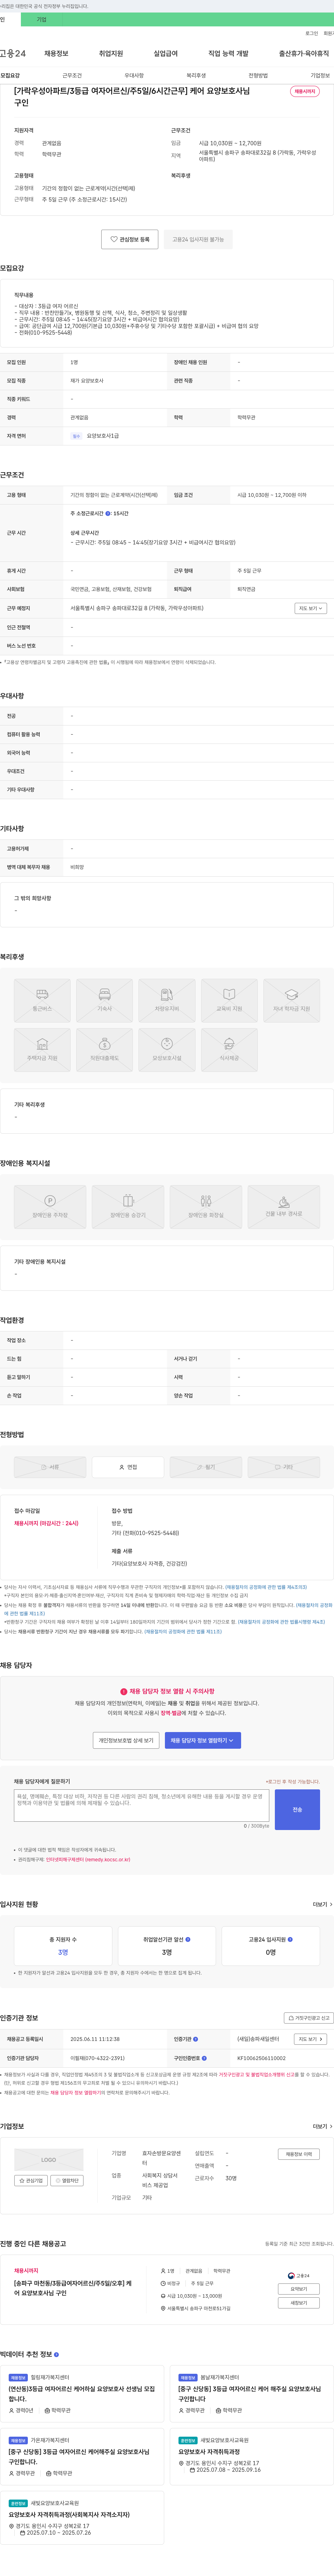Click info icon beside 고용24 입사지원 count
This screenshot has height=2576, width=334.
290,1939
